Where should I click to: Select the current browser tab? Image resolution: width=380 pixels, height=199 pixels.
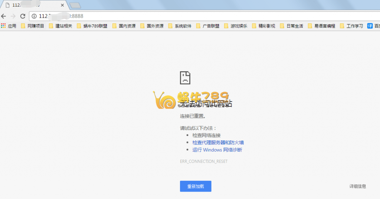[33, 6]
